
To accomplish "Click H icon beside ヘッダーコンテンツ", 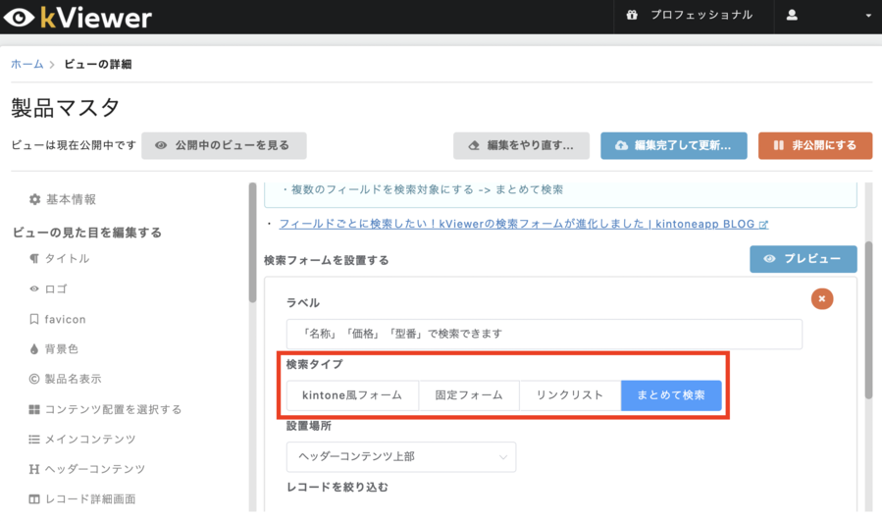I will pos(34,469).
